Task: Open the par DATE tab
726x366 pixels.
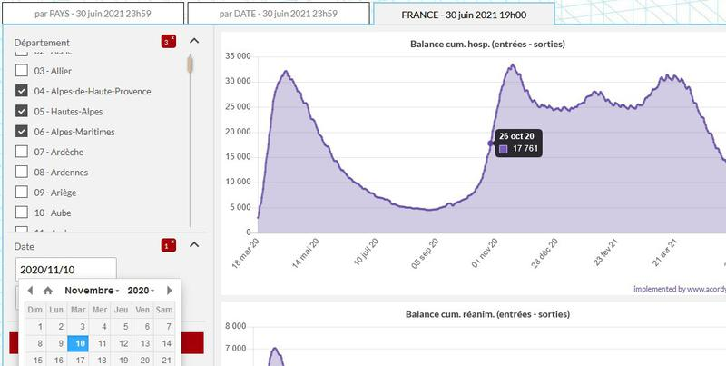Action: click(279, 14)
